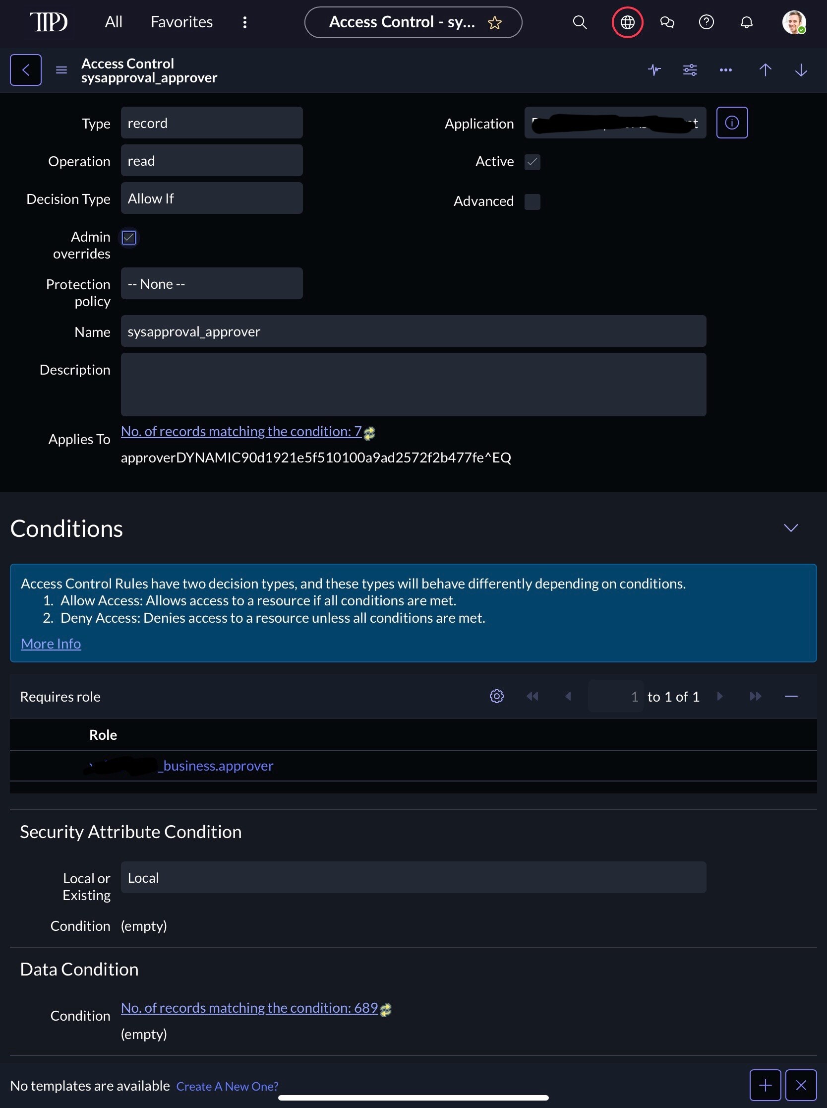This screenshot has width=827, height=1108.
Task: Uncheck the Admin overrides checkbox
Action: [128, 237]
